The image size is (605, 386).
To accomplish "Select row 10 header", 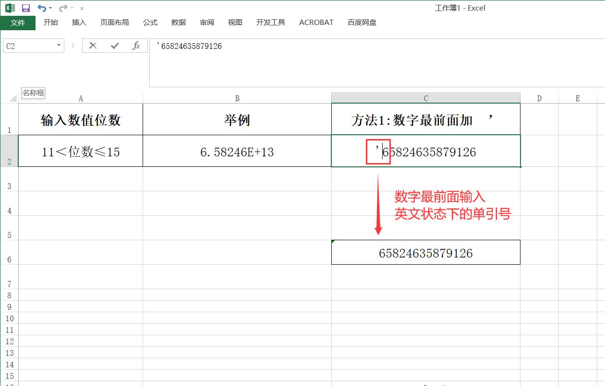I will [9, 318].
